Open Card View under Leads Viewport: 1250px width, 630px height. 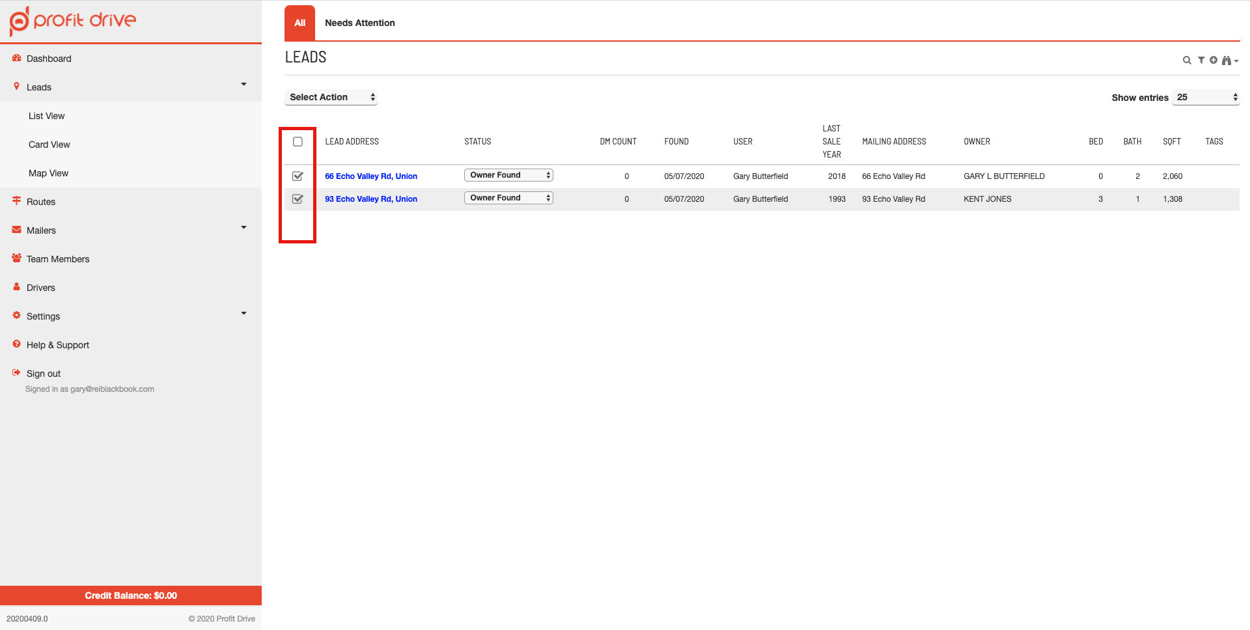coord(49,144)
